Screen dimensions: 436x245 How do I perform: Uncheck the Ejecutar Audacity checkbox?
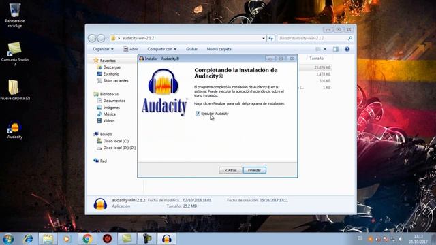point(198,114)
